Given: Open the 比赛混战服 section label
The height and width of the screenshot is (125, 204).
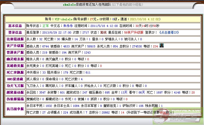Looking at the screenshot, I should coord(15,39).
